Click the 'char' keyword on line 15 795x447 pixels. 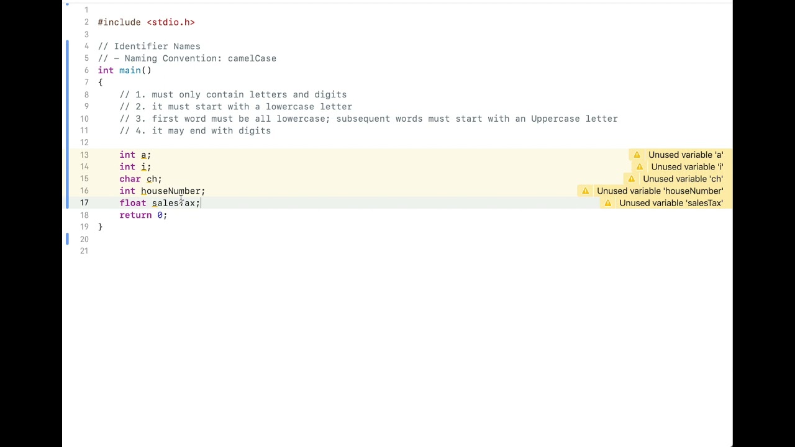pos(130,179)
